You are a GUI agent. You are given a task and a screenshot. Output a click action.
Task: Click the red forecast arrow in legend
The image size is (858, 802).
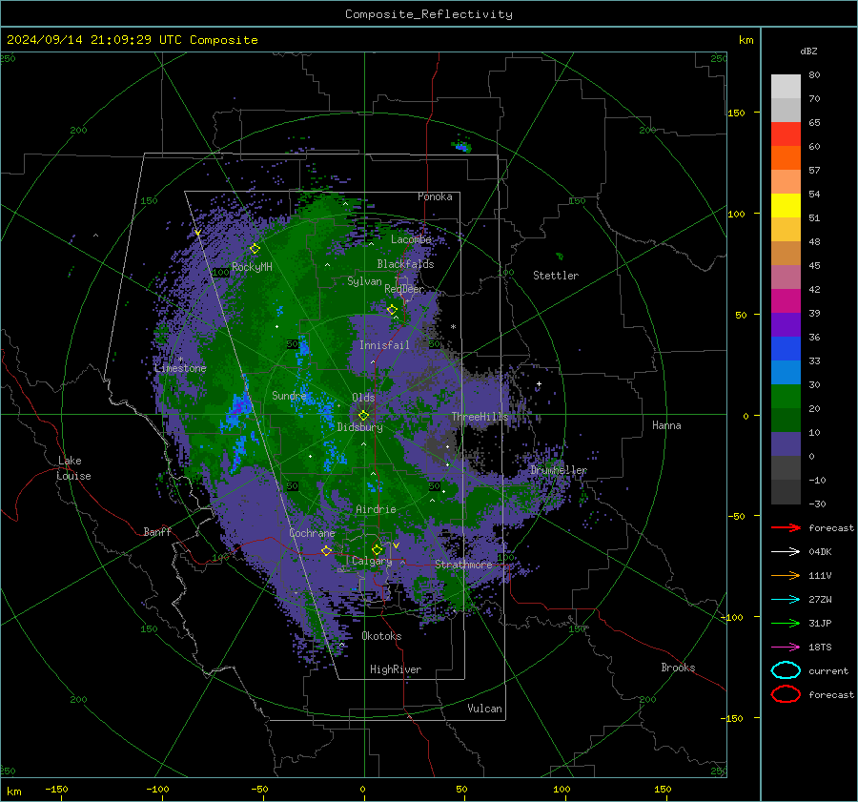point(786,527)
